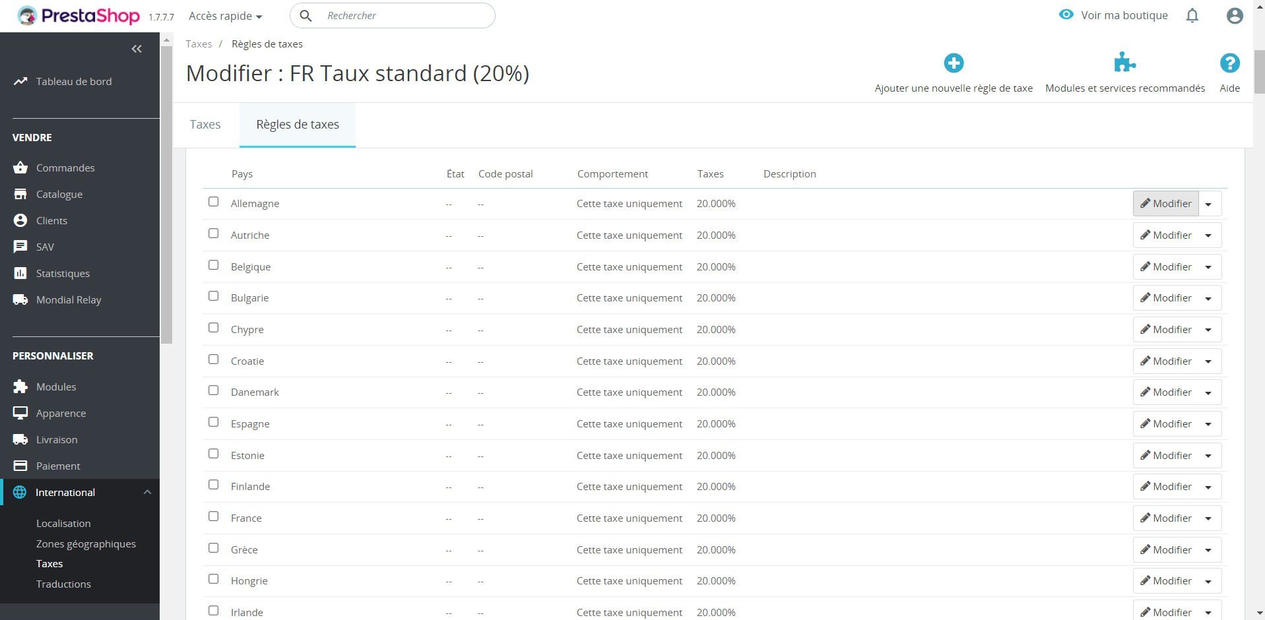Click the Tableau de bord trend icon

click(20, 81)
